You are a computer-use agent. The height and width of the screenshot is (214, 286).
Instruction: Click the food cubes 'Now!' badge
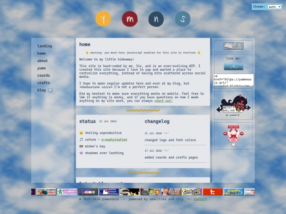point(46,192)
